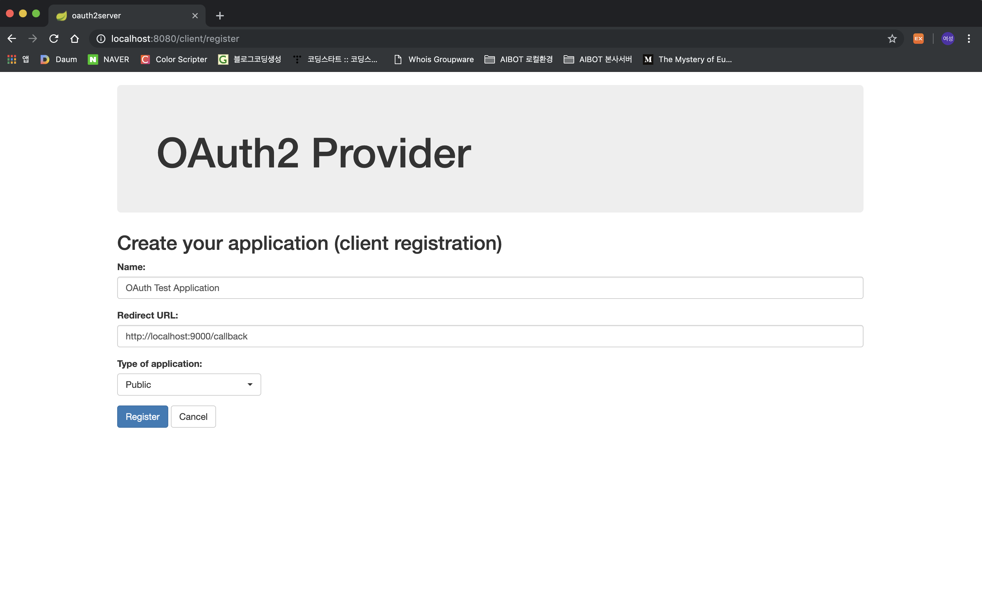Focus the Name input field

click(490, 287)
